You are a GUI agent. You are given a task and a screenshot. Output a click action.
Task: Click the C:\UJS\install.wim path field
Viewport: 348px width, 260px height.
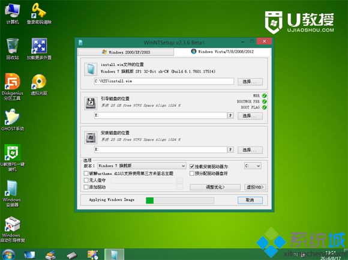pos(164,81)
